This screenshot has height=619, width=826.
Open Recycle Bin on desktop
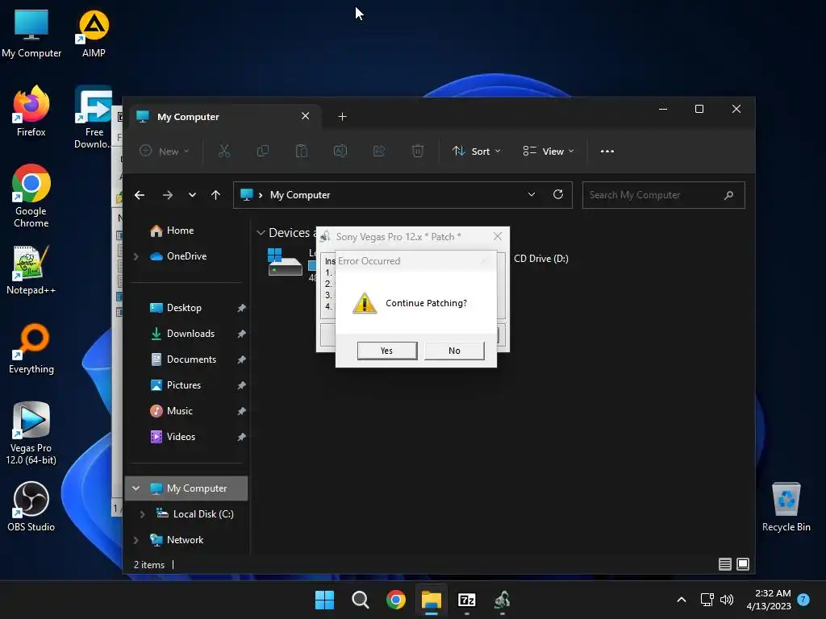coord(786,506)
